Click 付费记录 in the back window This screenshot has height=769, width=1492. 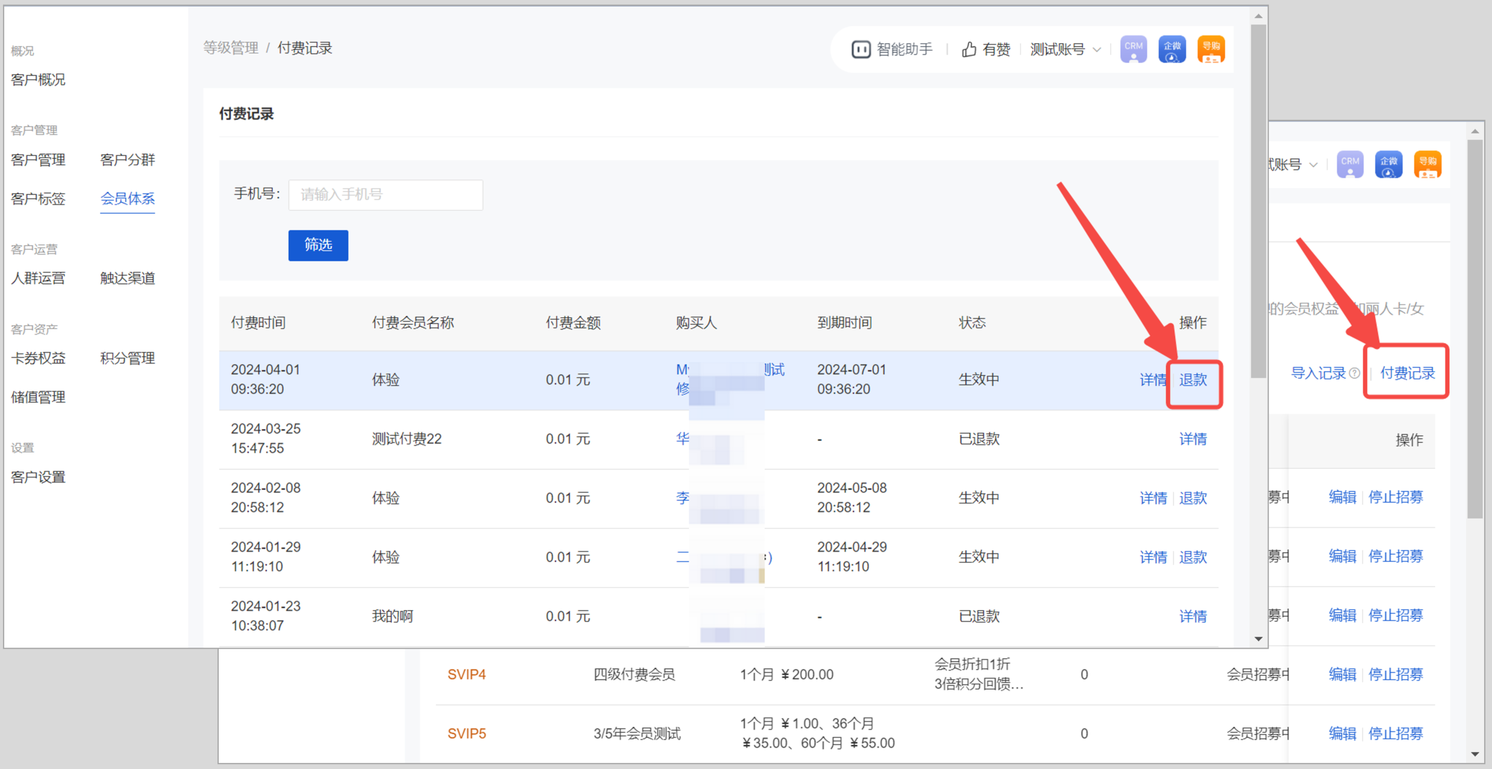(1408, 373)
